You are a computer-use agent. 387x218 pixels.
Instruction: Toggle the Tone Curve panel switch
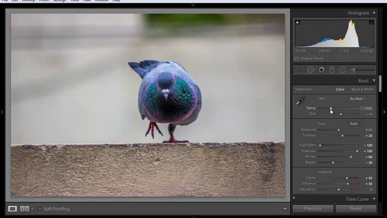(294, 198)
